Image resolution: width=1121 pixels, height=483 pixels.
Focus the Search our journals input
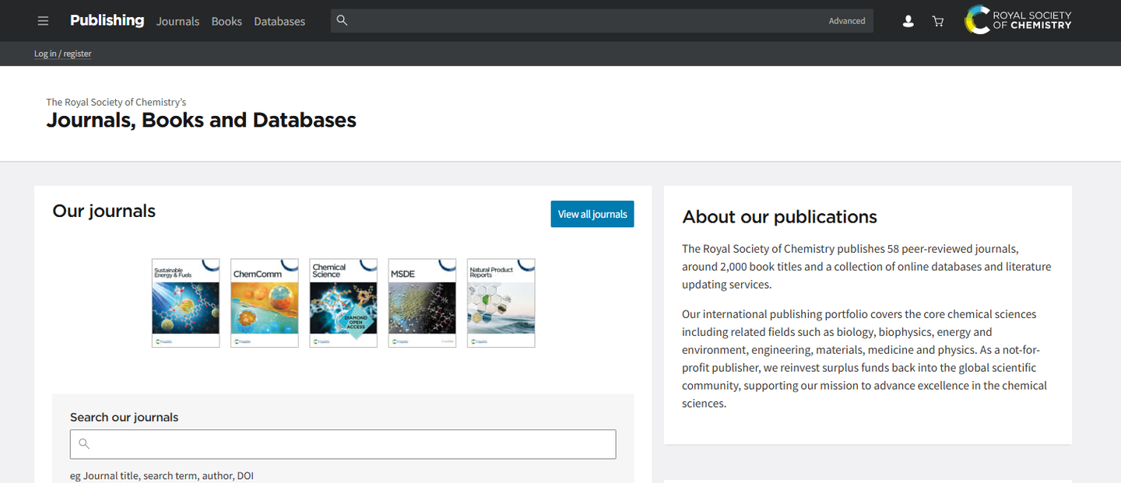343,444
